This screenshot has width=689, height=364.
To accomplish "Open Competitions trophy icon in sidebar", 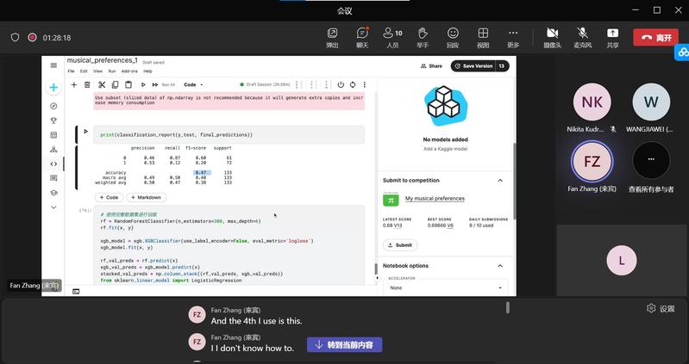I will point(53,120).
